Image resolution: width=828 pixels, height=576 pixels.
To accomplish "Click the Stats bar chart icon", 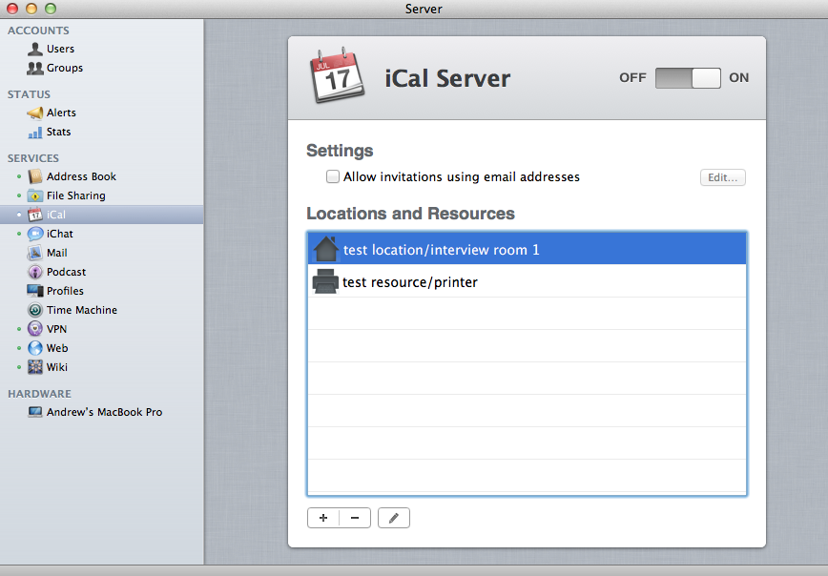I will pyautogui.click(x=35, y=132).
